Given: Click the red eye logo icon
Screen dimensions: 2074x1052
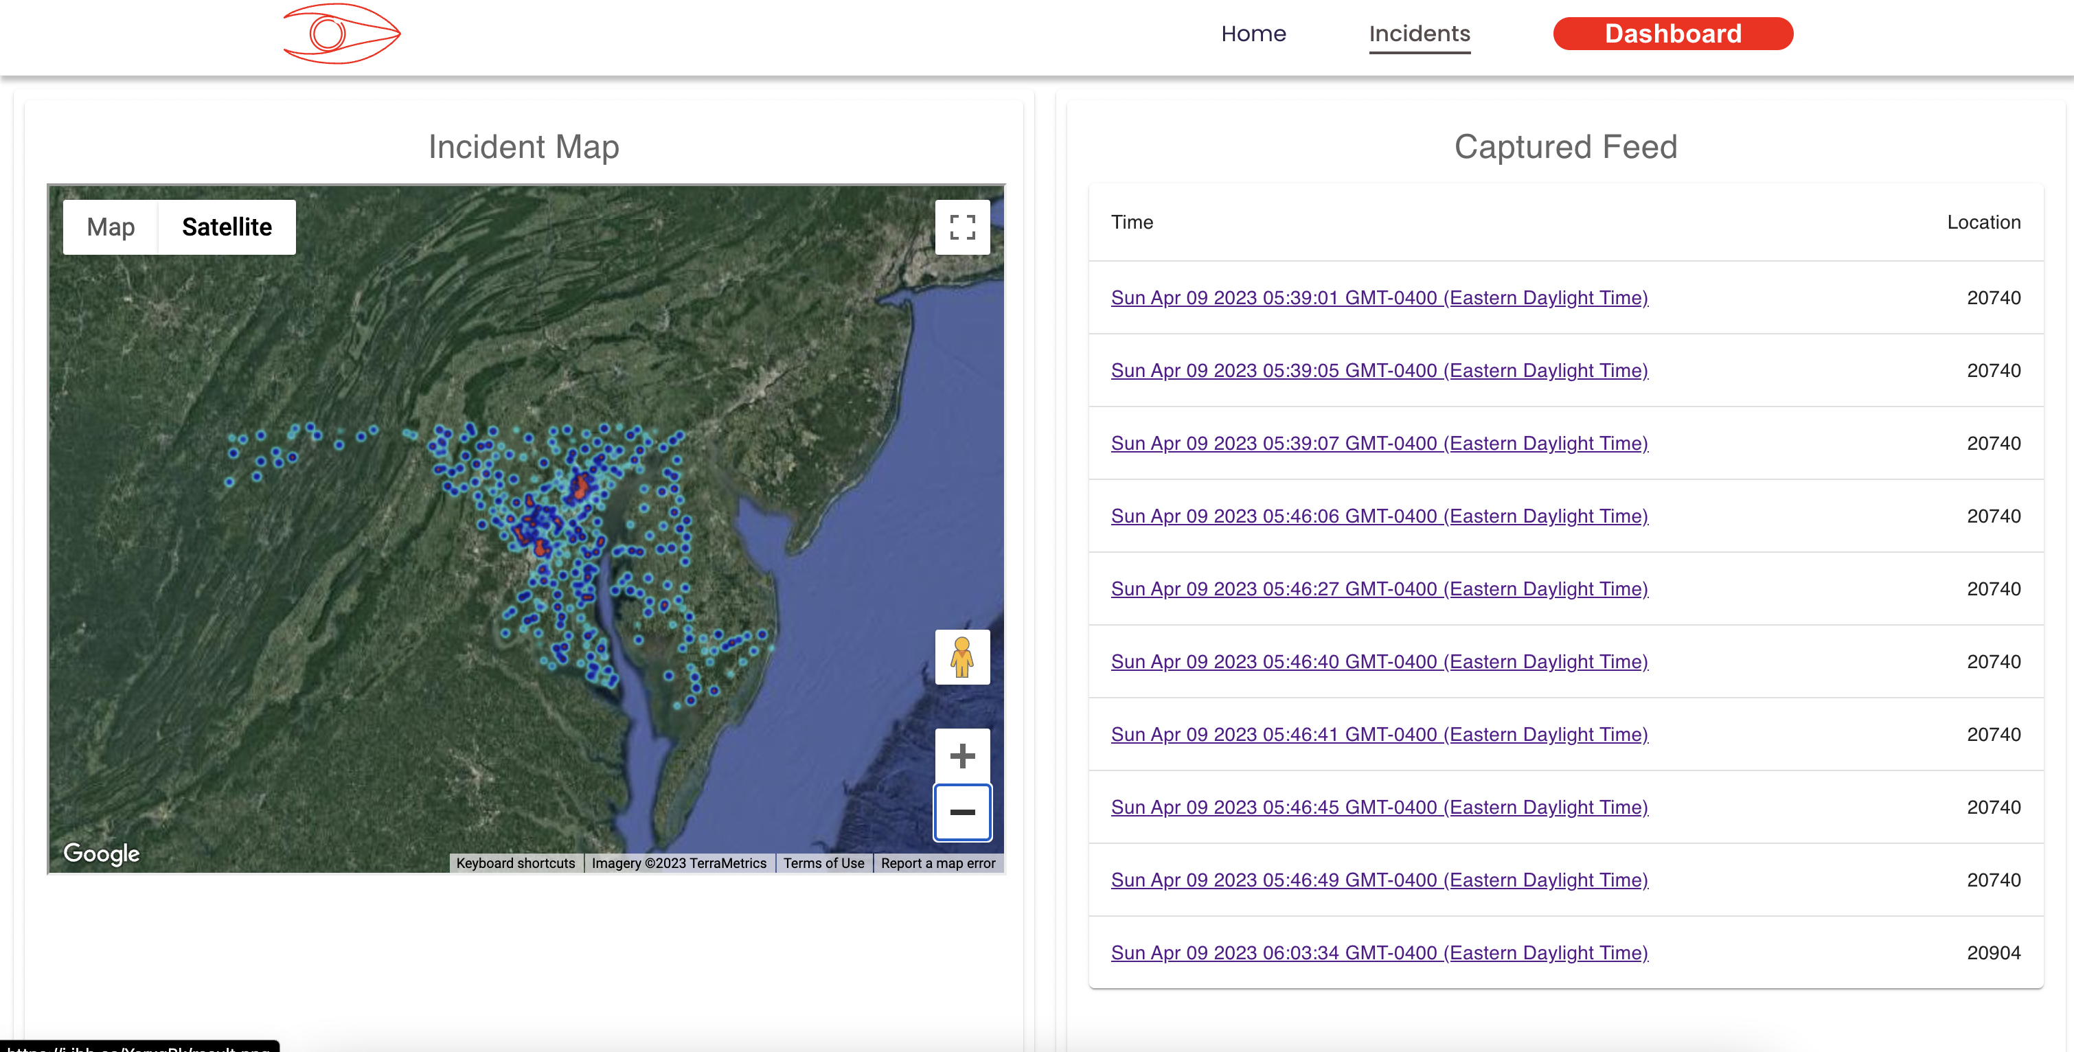Looking at the screenshot, I should click(x=341, y=34).
